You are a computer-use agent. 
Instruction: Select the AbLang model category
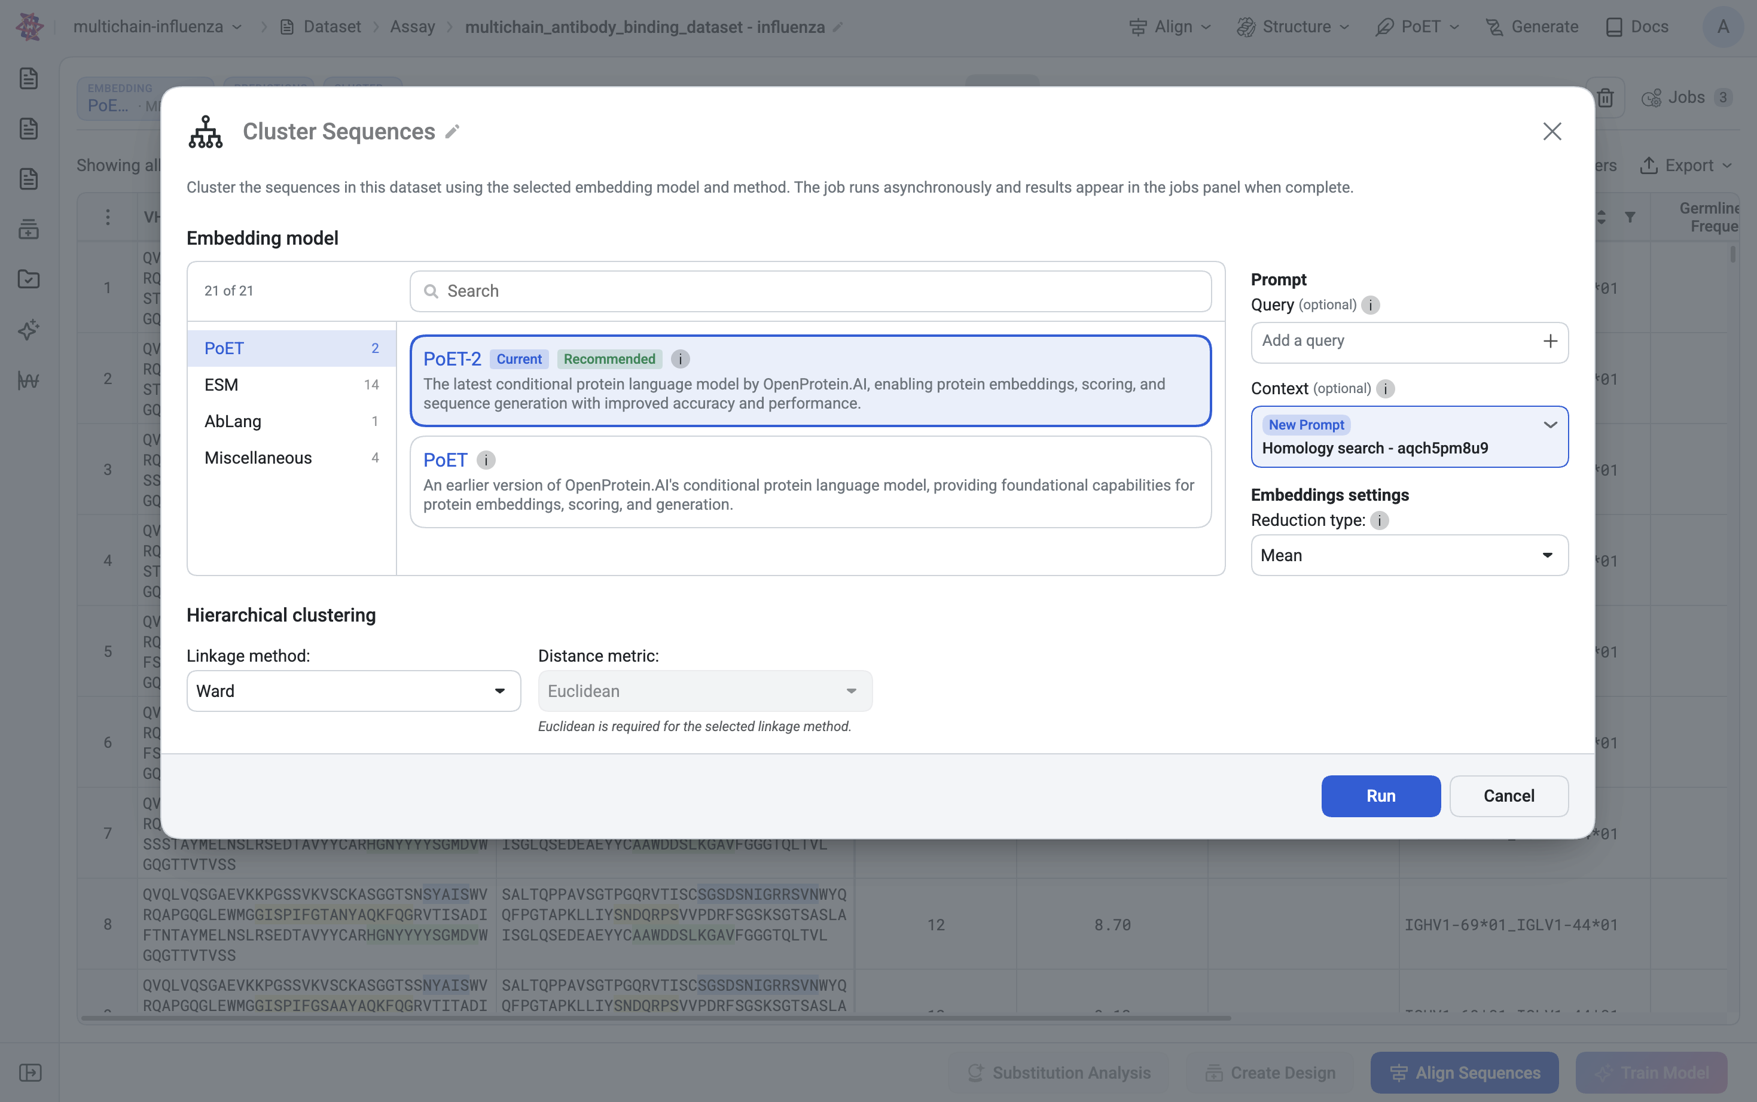click(x=291, y=421)
